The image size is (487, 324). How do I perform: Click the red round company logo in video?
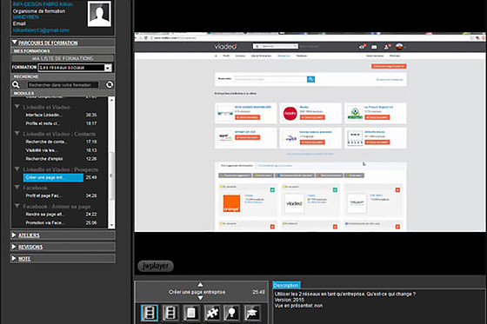click(x=290, y=114)
